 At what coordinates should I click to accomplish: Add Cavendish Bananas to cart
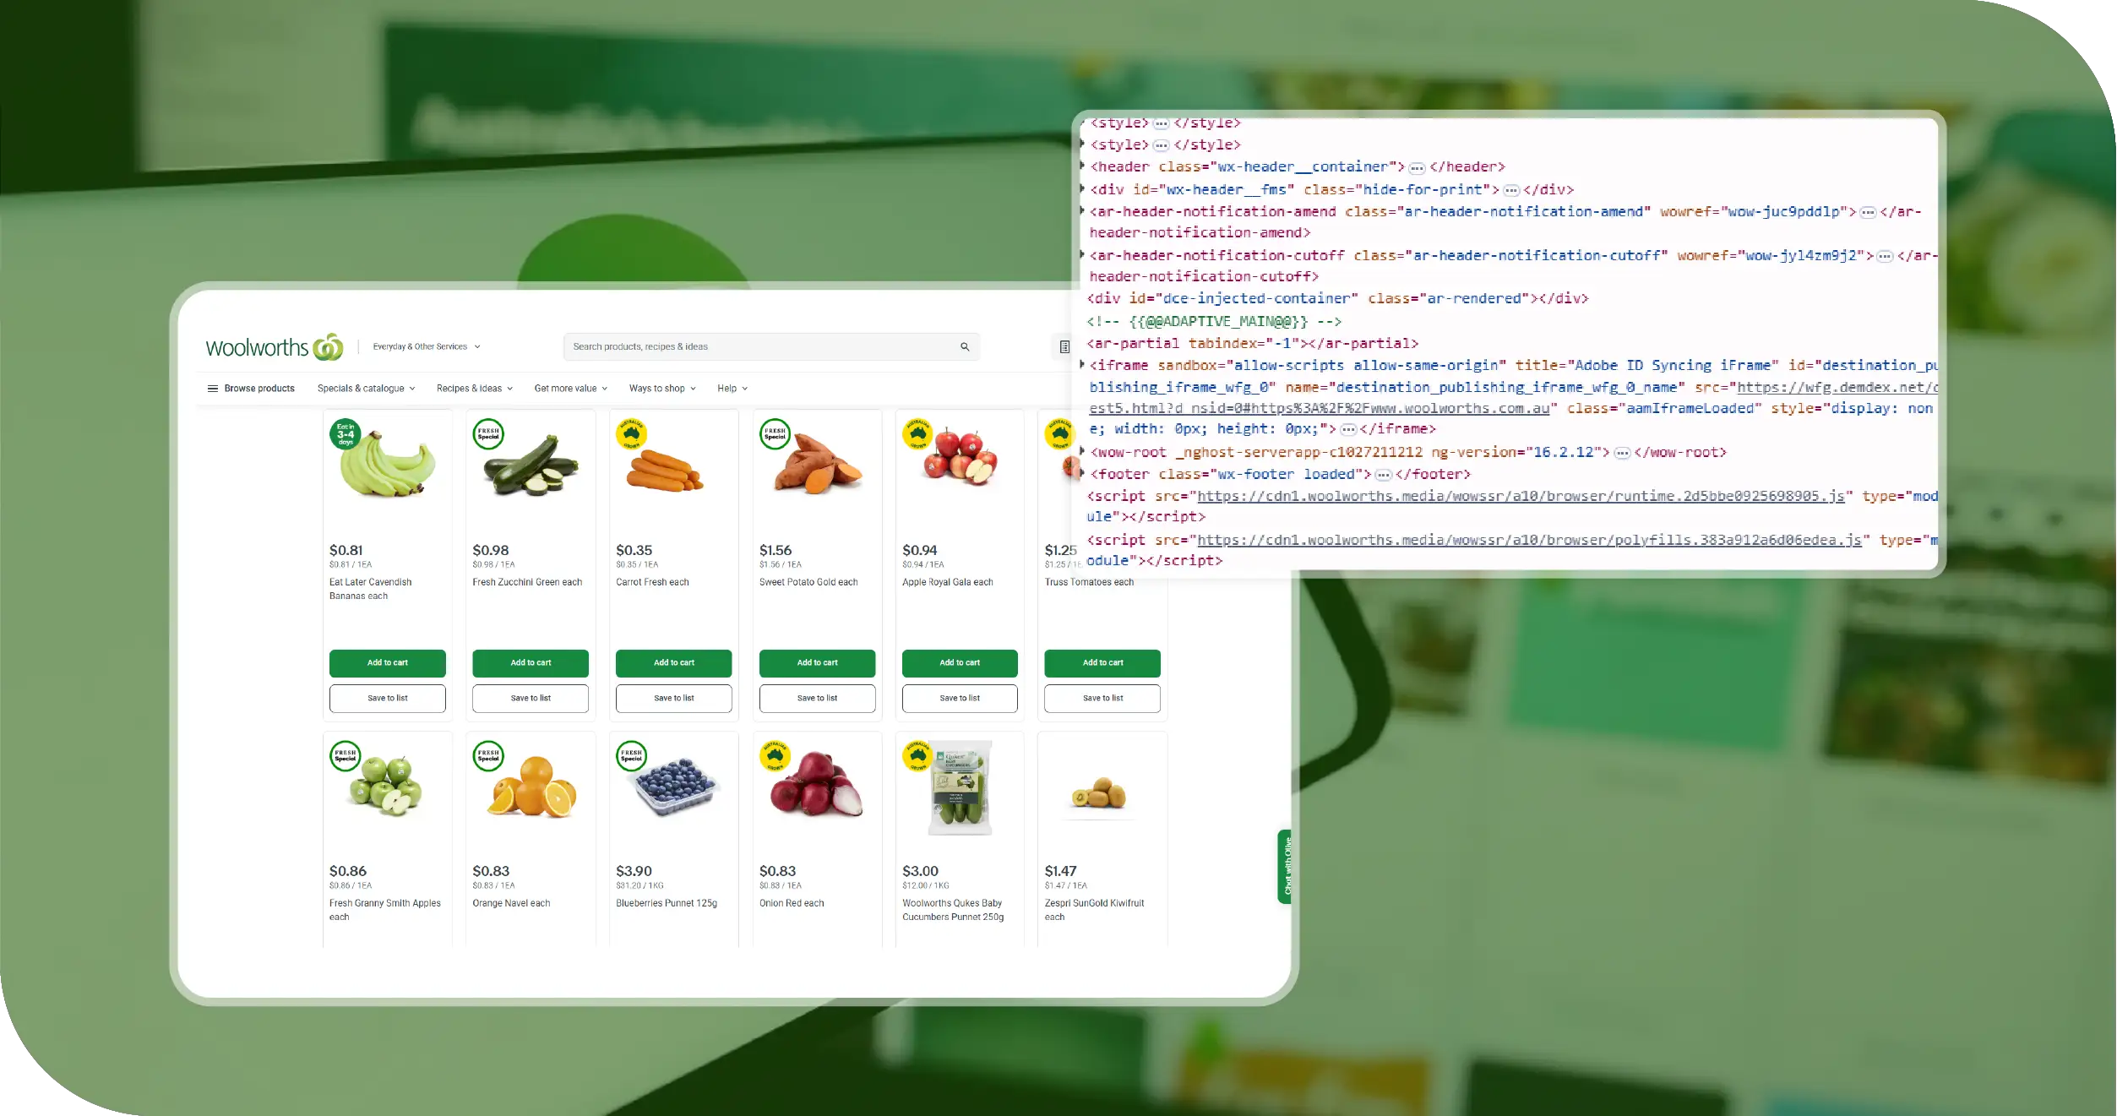point(387,663)
